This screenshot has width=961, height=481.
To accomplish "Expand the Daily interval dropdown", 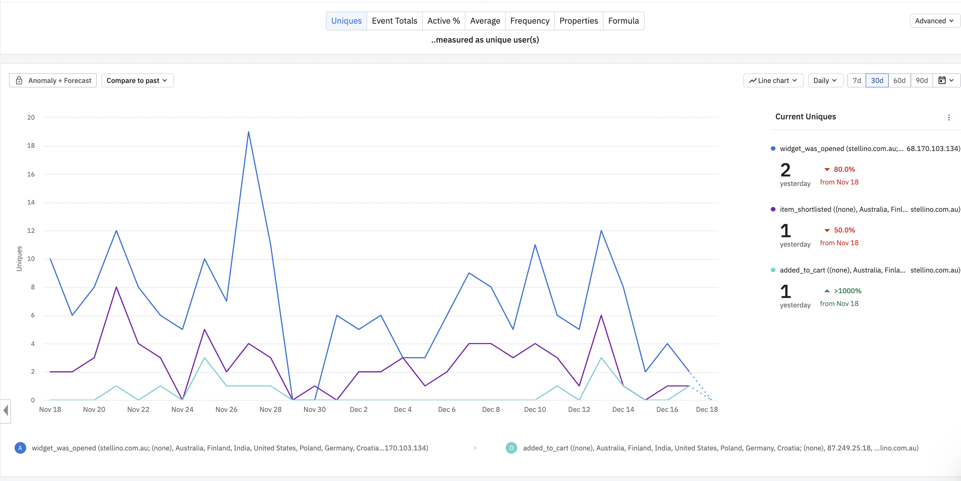I will tap(825, 81).
